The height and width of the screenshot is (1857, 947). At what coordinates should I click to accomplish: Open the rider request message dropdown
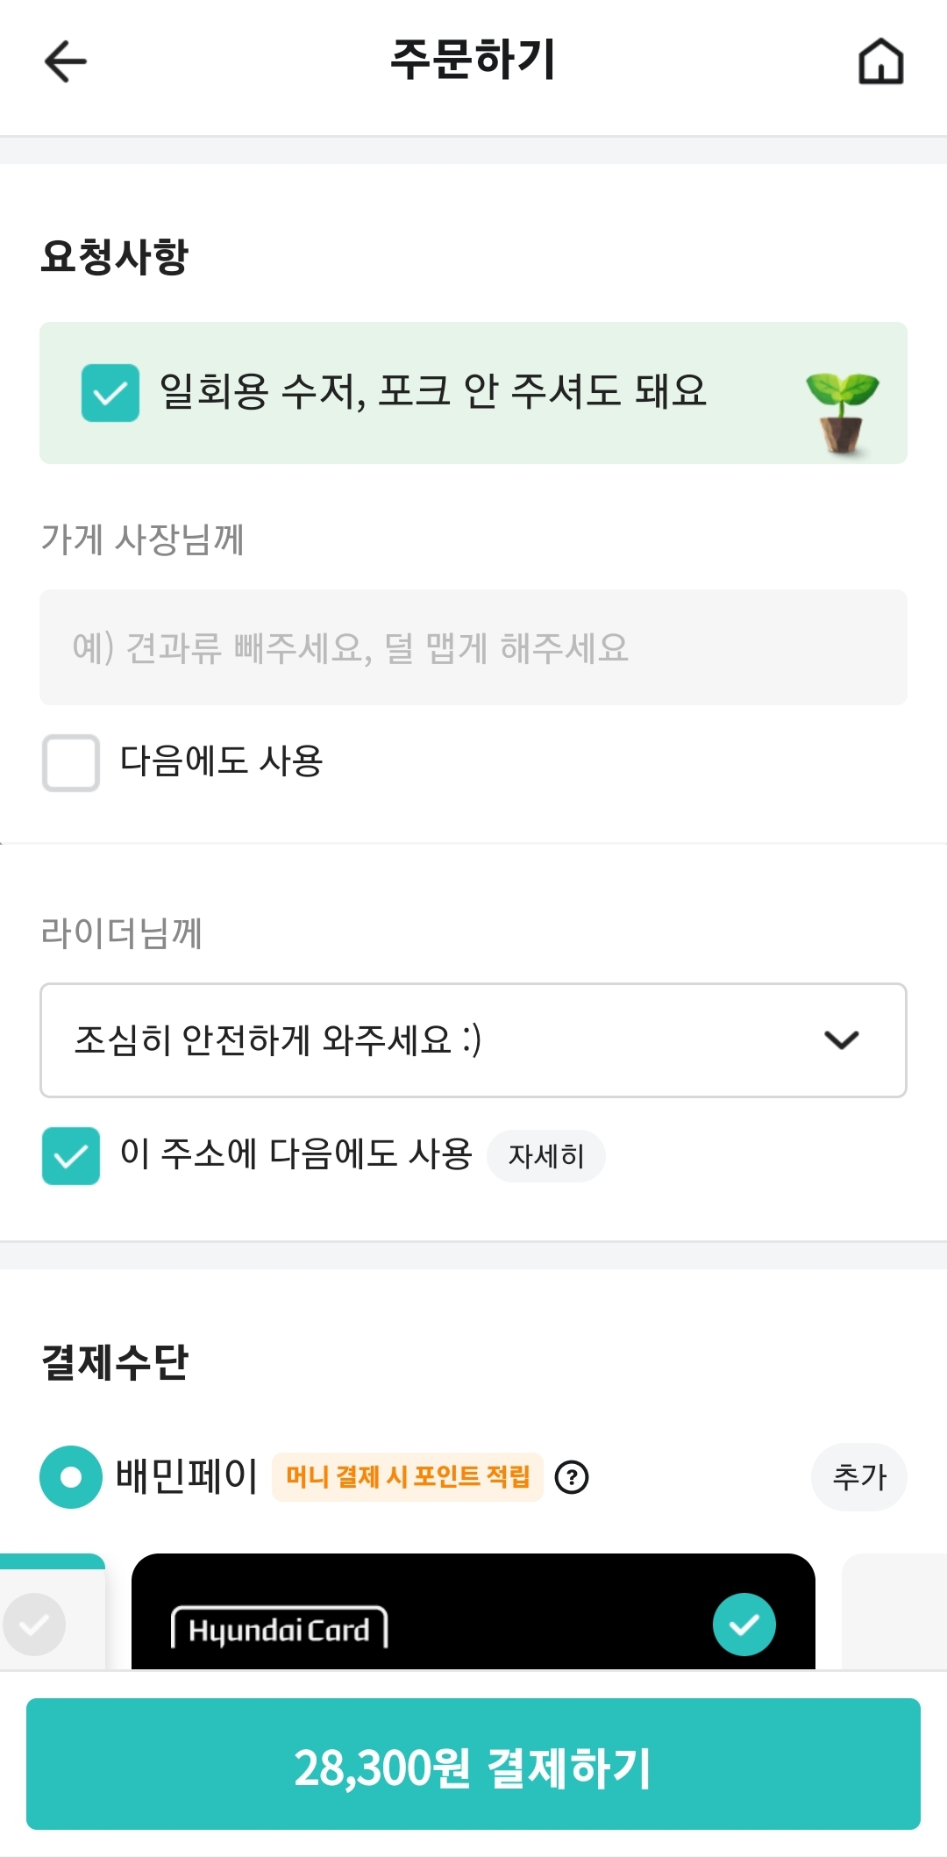(438, 1040)
